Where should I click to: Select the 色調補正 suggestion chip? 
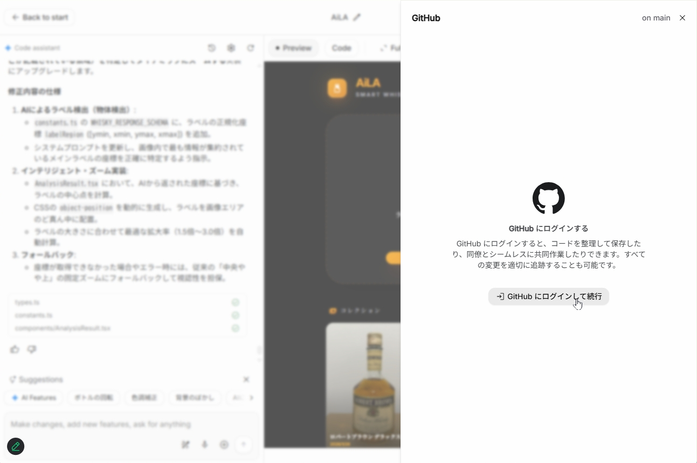click(144, 398)
